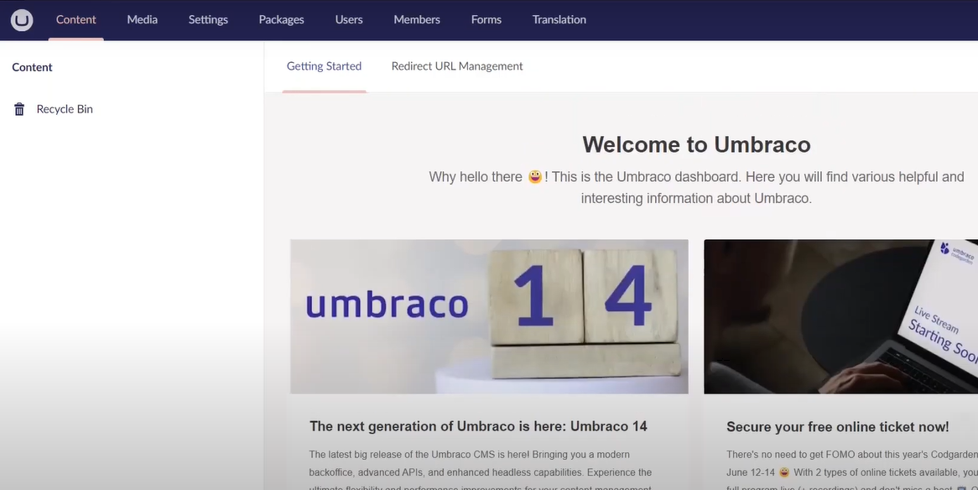Image resolution: width=978 pixels, height=490 pixels.
Task: Click Secure your free online ticket headline
Action: point(838,427)
